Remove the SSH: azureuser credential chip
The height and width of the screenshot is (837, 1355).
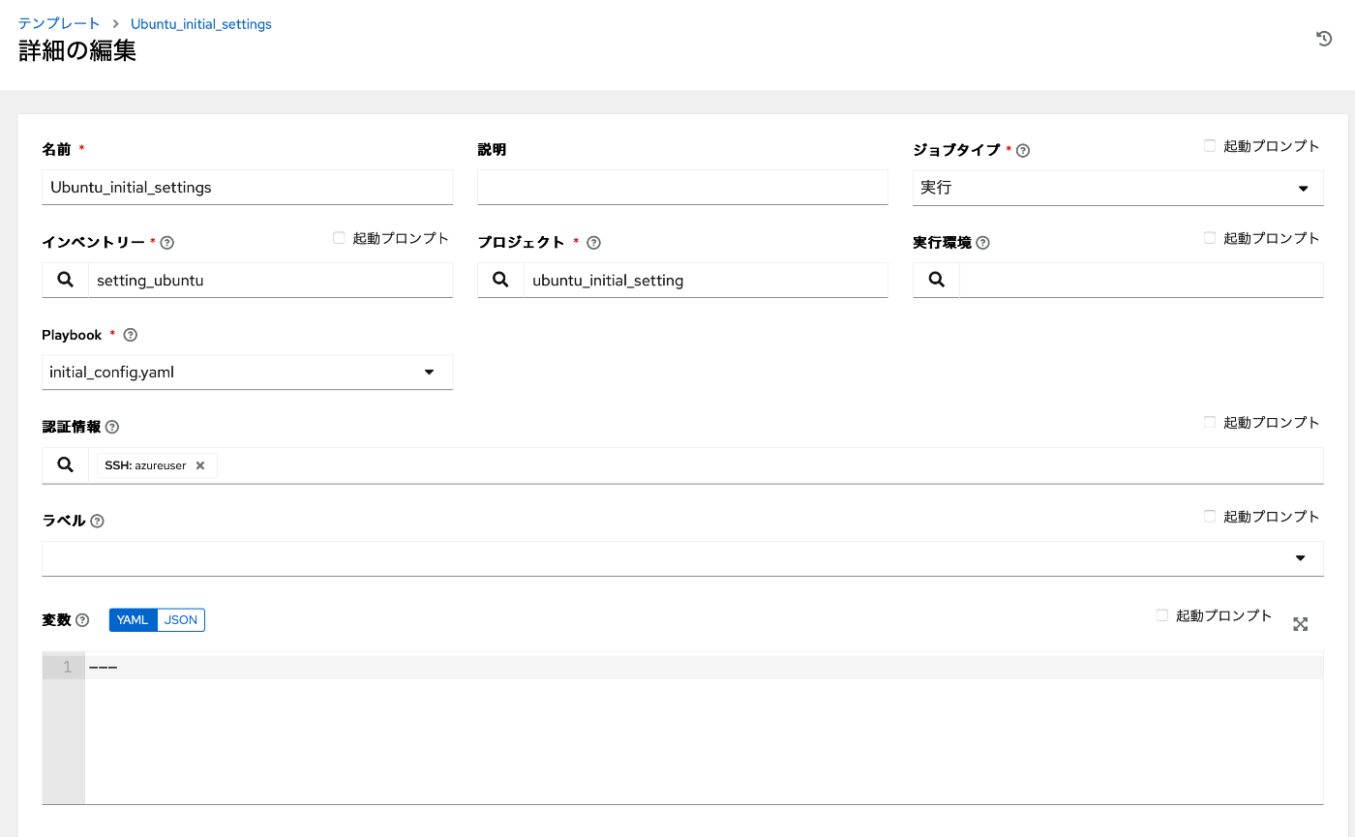[x=200, y=465]
